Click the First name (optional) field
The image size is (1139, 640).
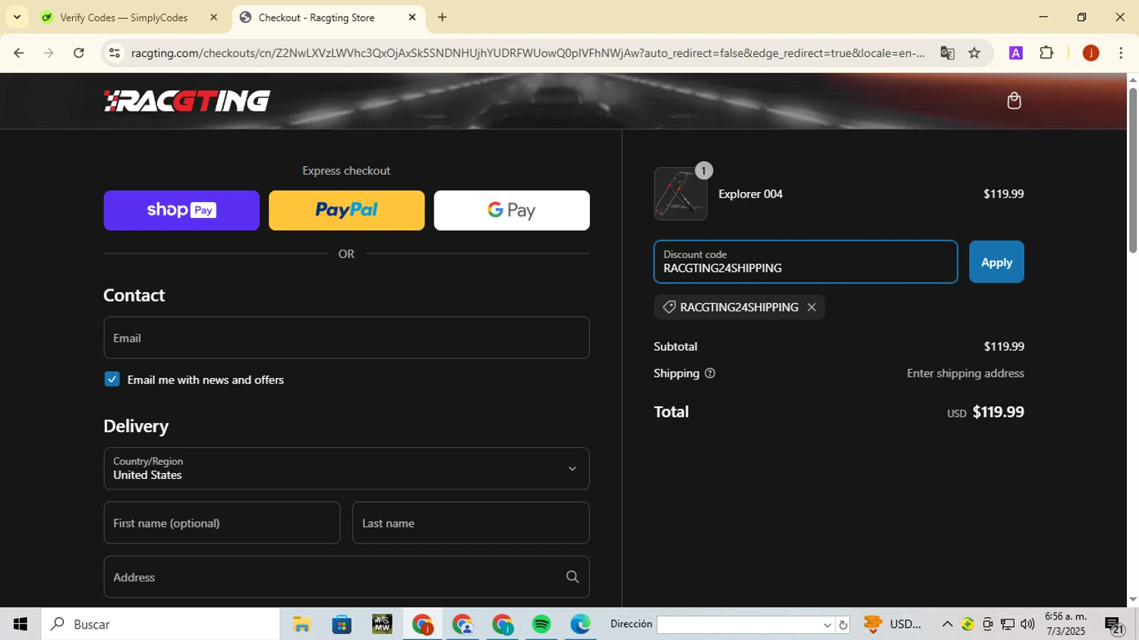tap(222, 522)
